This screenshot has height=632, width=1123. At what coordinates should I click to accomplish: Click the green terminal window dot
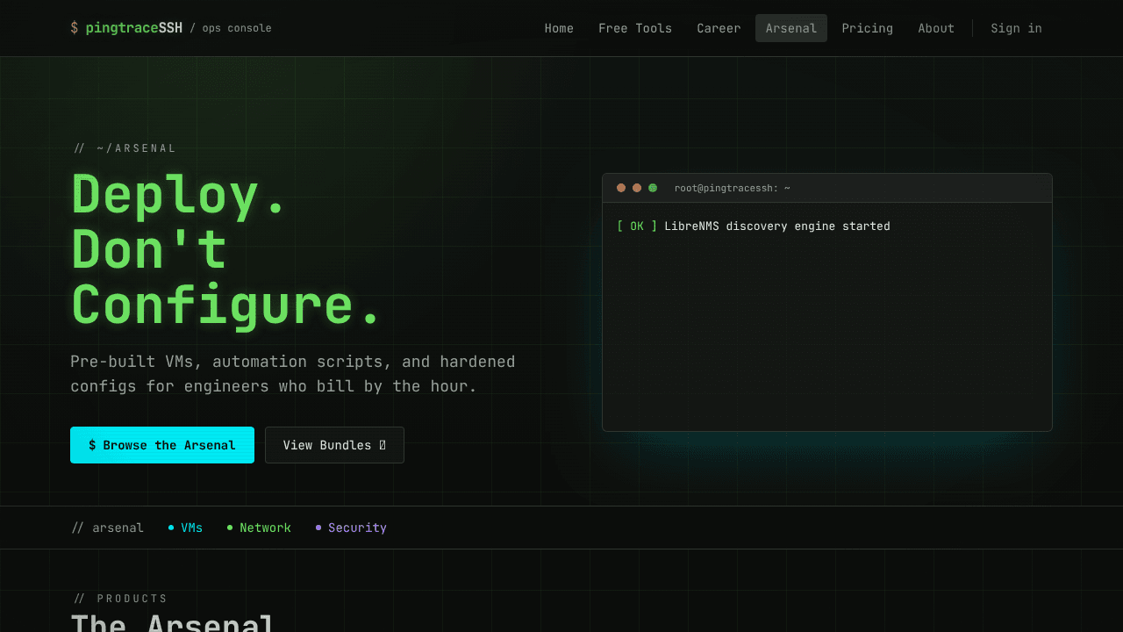(x=653, y=188)
